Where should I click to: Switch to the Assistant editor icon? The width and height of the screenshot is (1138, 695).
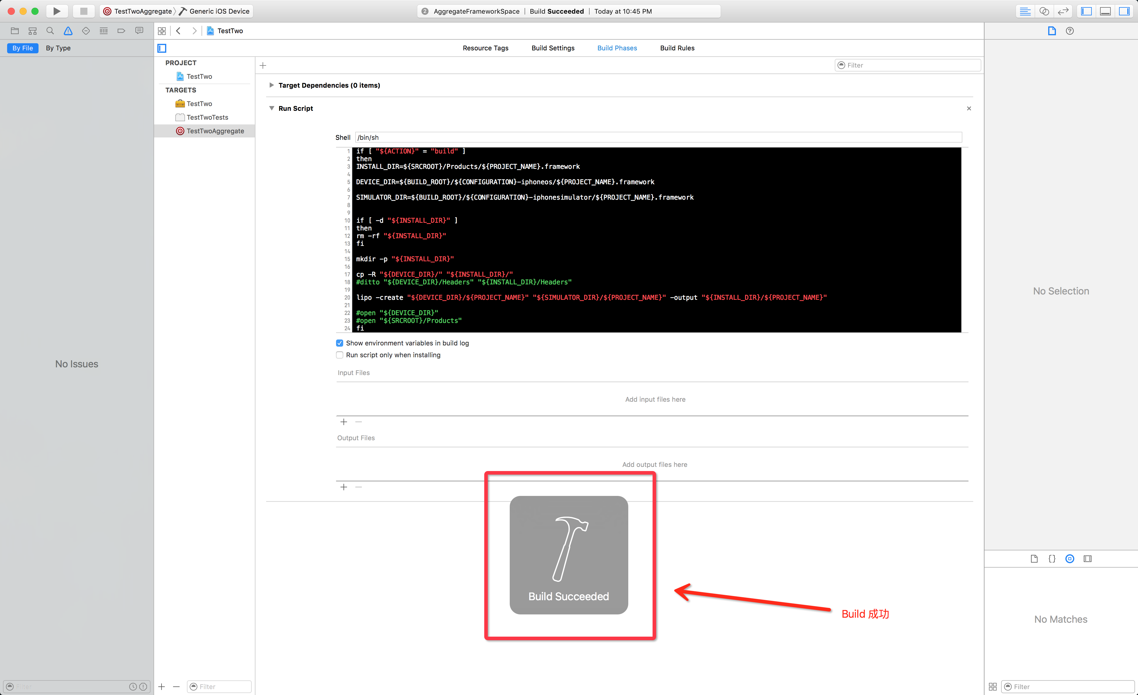pos(1044,11)
